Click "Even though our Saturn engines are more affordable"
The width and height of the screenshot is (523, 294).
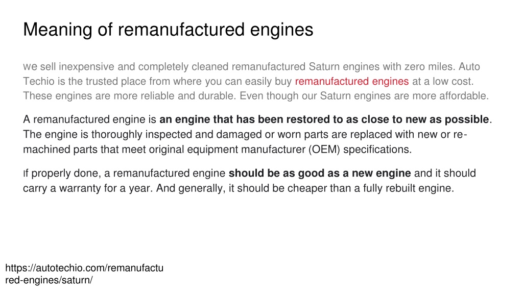[364, 96]
